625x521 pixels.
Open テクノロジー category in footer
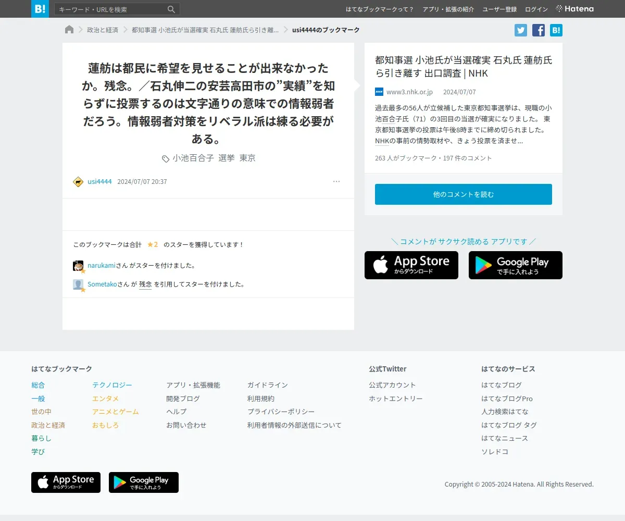[x=112, y=385]
